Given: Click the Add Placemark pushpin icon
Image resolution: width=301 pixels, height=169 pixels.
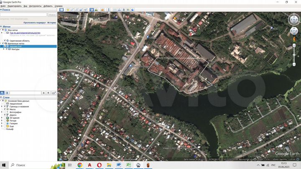Looking at the screenshot, I should pos(67,9).
